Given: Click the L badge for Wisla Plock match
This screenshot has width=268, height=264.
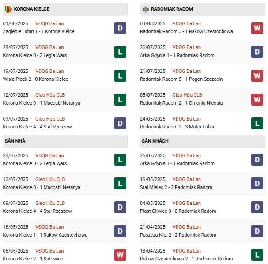Looking at the screenshot, I should click(x=120, y=75).
